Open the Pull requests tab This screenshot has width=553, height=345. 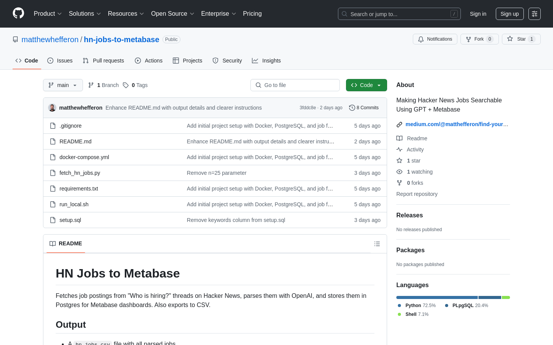point(103,61)
